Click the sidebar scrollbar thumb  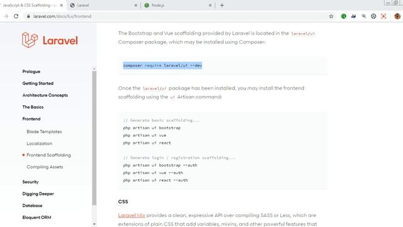[94, 137]
